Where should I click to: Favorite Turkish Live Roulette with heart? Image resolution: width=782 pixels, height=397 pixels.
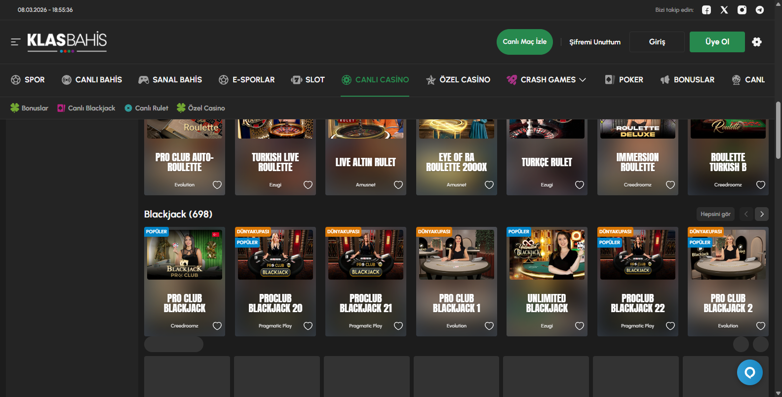point(308,185)
